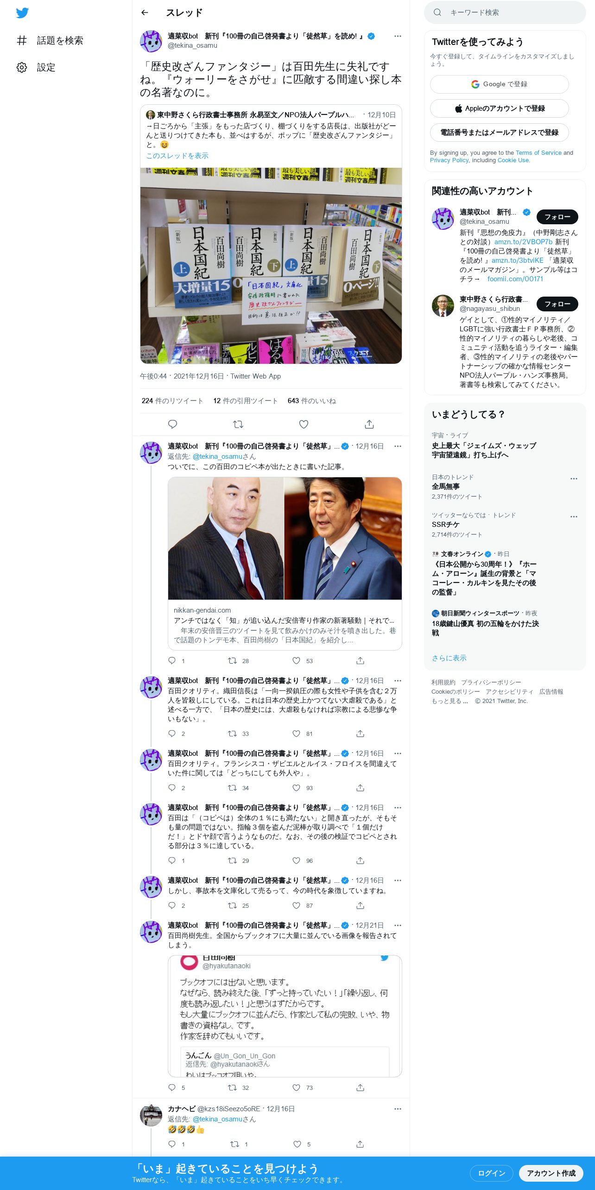Register via 電話番号またはメールアドレスで登録
Screen dimensions: 595x1190
[x=499, y=133]
